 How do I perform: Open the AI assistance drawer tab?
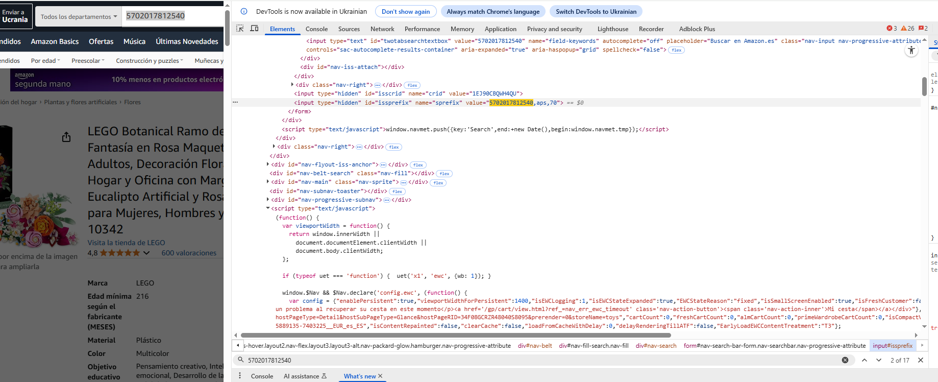(x=305, y=376)
